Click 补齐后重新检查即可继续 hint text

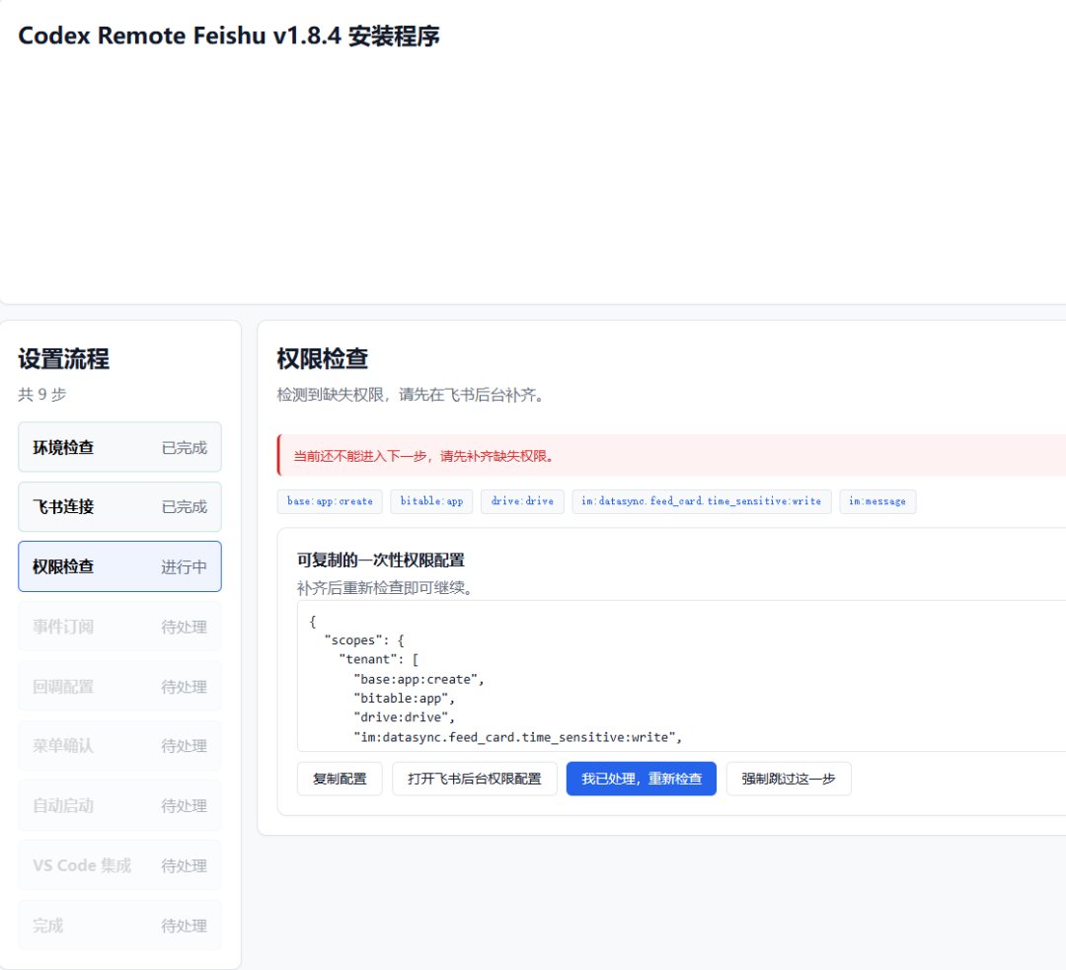[x=385, y=587]
